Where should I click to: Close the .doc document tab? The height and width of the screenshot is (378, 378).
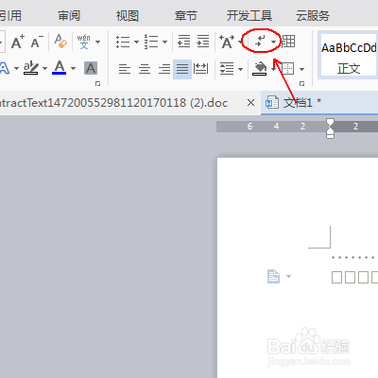250,103
